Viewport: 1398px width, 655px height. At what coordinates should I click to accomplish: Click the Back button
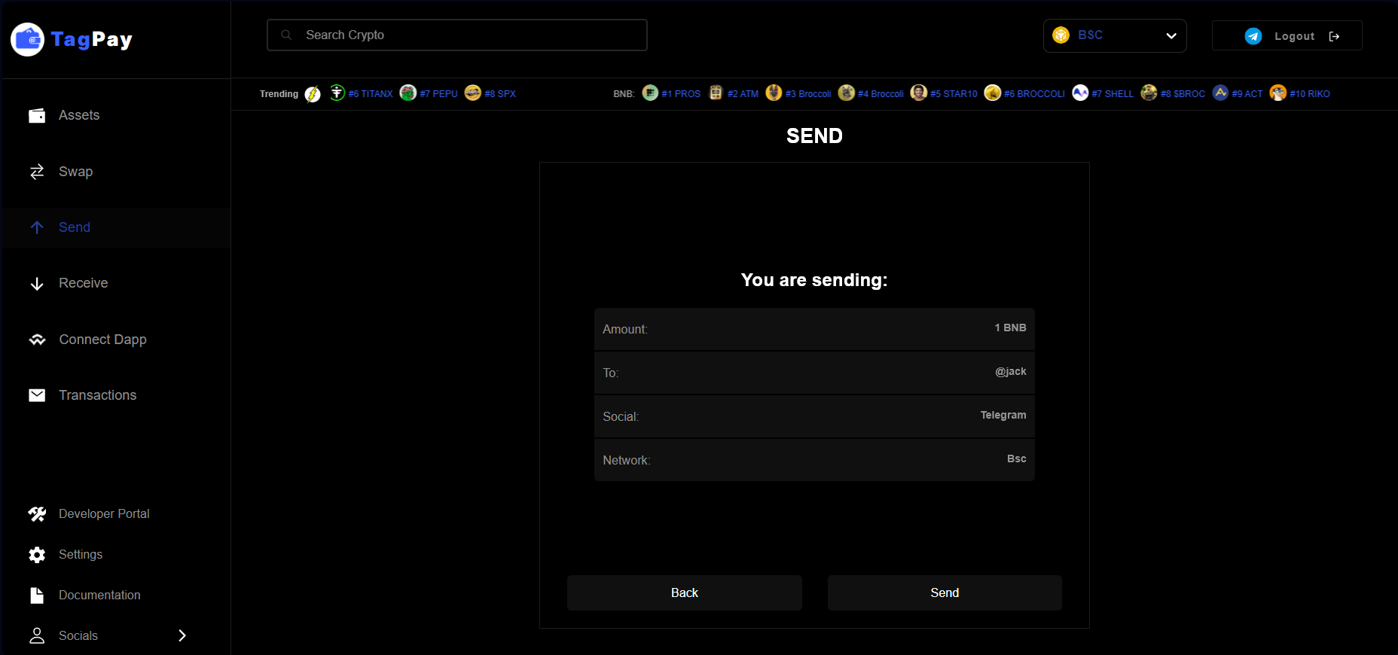pyautogui.click(x=684, y=593)
